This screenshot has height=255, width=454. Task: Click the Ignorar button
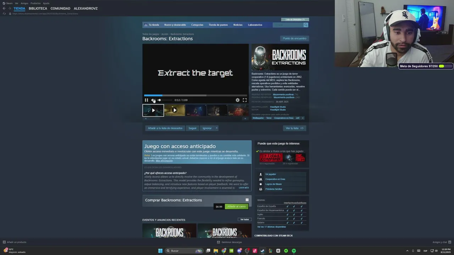(x=207, y=128)
